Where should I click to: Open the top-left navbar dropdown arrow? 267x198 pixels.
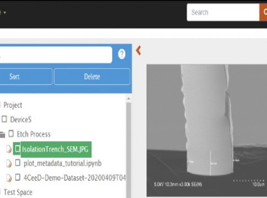tap(5, 13)
